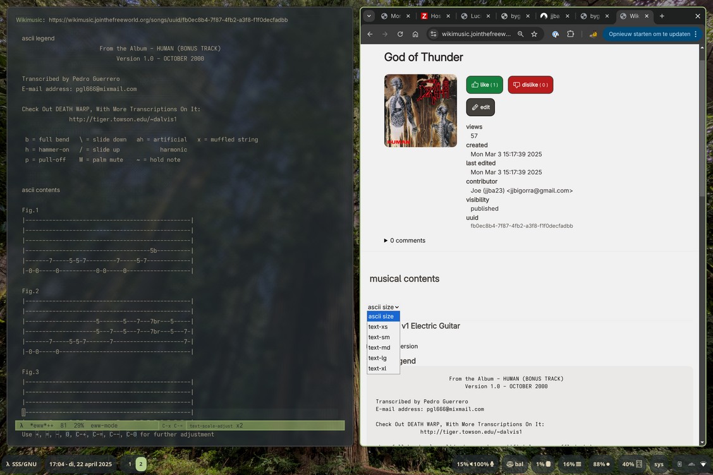Reload the page in the browser

click(400, 34)
